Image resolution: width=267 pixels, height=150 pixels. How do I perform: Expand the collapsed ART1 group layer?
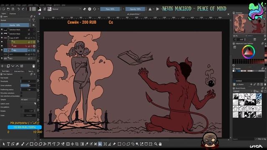pyautogui.click(x=8, y=55)
